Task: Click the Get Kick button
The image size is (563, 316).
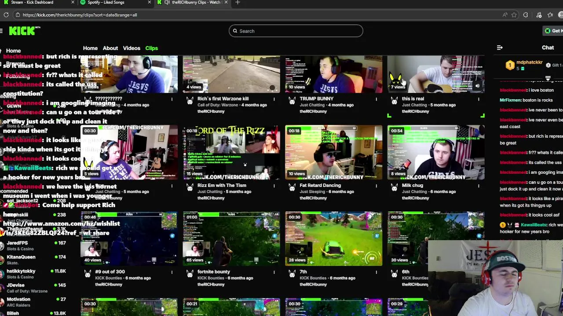Action: point(553,31)
